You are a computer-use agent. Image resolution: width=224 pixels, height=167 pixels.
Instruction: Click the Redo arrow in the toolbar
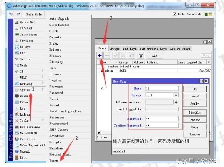click(x=18, y=14)
